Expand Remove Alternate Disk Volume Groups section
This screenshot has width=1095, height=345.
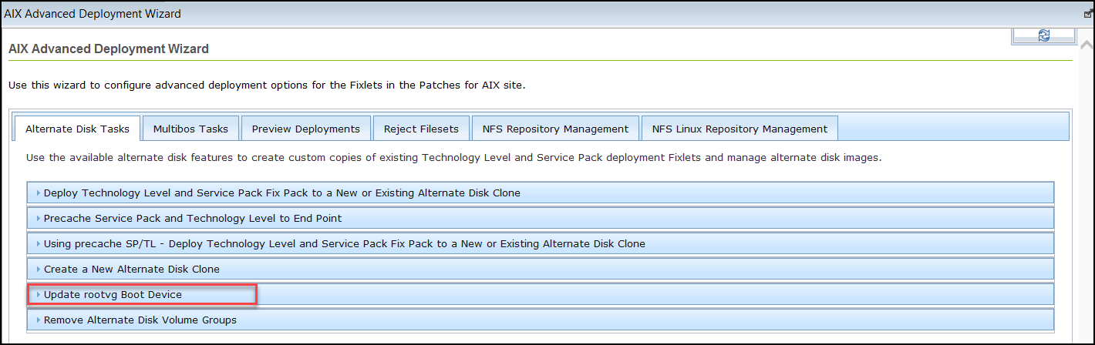point(541,320)
